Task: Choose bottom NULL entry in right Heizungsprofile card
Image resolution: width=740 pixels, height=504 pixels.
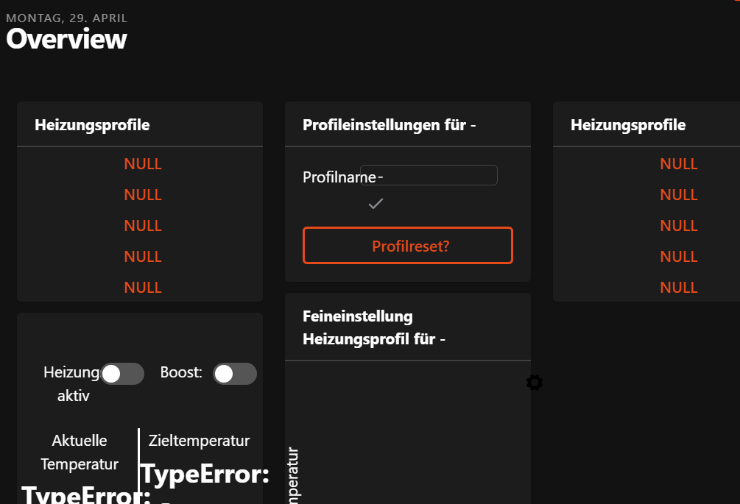Action: [x=678, y=288]
